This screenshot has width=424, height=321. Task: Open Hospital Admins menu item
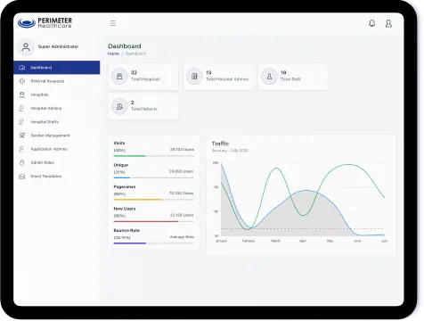pos(57,109)
